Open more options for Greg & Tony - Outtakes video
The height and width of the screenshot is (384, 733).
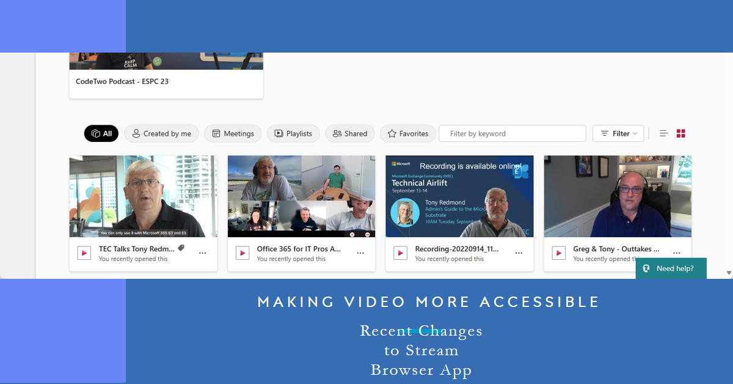(677, 253)
